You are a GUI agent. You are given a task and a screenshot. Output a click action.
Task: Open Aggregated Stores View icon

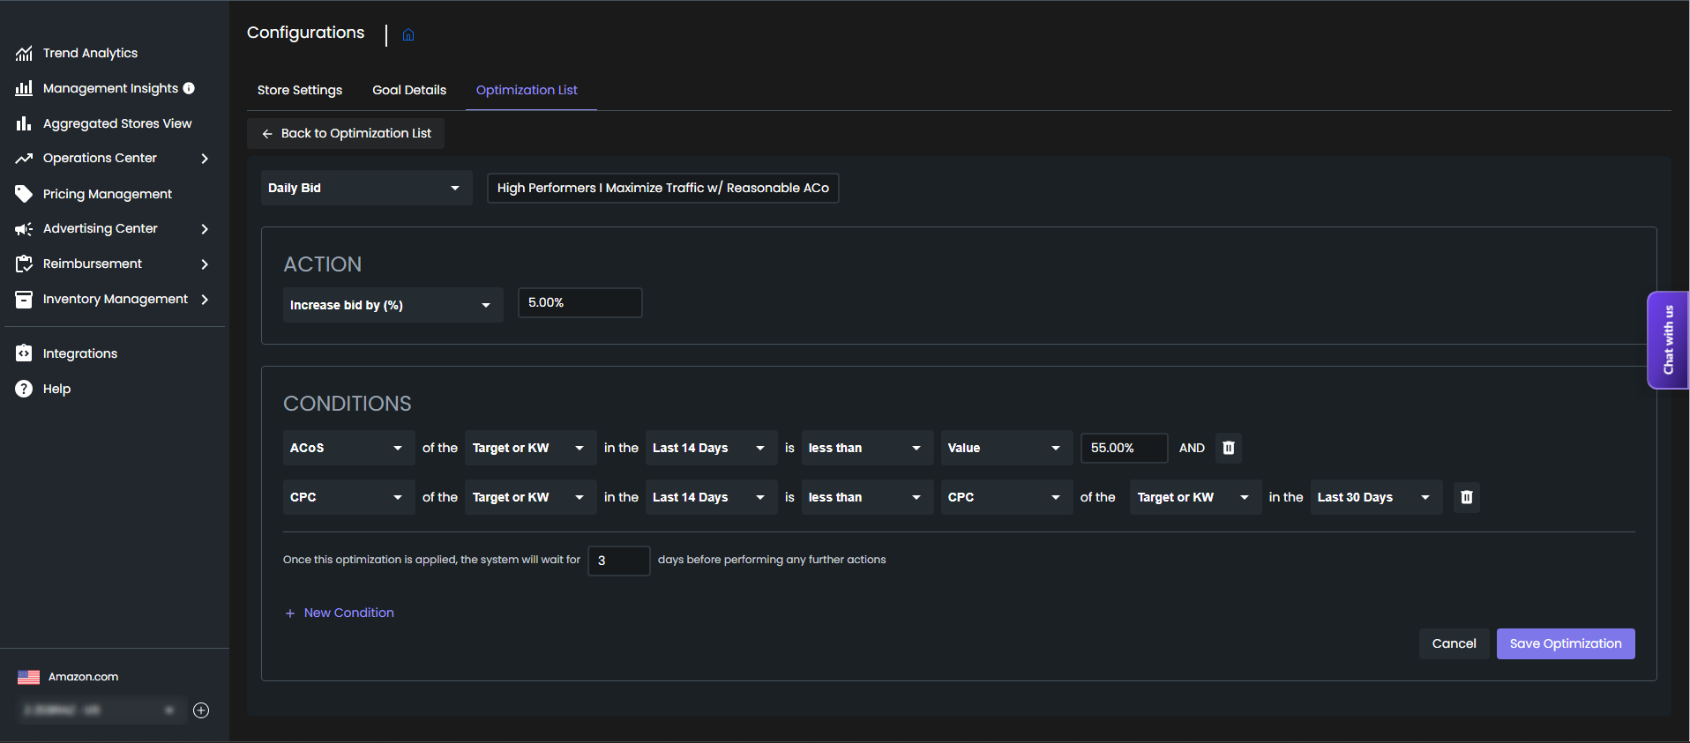coord(24,123)
